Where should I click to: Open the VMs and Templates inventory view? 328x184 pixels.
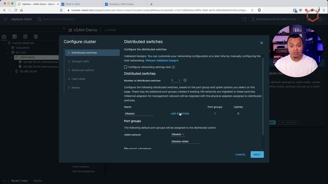point(14,37)
